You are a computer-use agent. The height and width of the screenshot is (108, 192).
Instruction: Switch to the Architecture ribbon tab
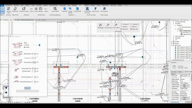(9, 5)
